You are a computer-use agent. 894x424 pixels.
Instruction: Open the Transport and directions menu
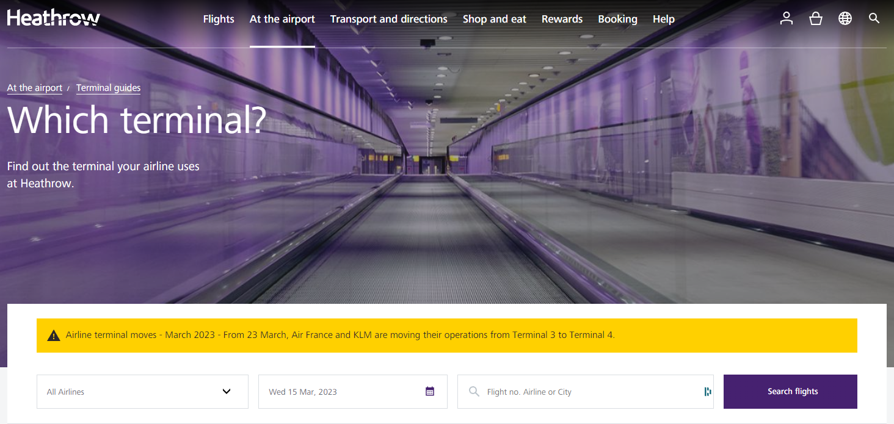pos(388,19)
